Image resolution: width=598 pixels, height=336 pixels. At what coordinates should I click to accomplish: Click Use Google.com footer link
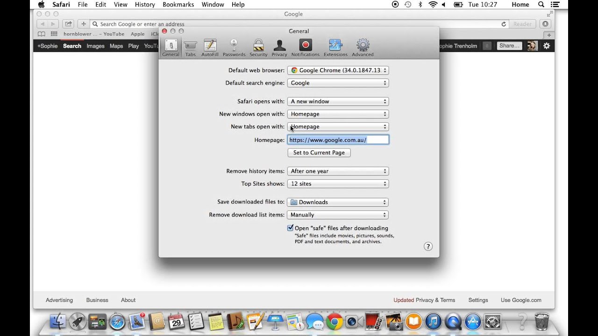(521, 300)
